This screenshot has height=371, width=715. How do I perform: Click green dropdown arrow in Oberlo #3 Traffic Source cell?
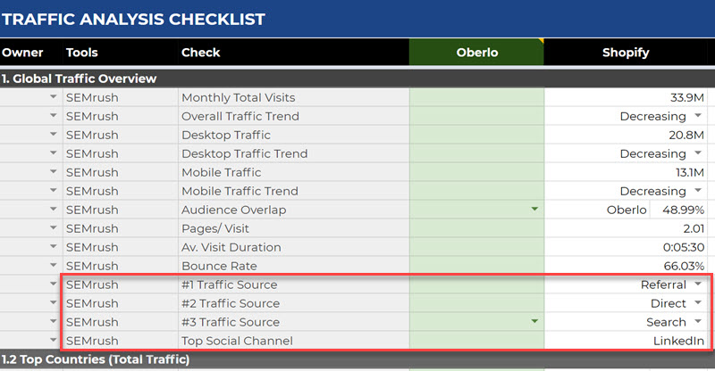click(534, 323)
